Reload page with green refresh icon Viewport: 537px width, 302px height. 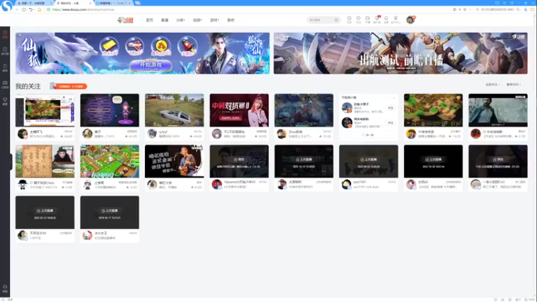[24, 9]
